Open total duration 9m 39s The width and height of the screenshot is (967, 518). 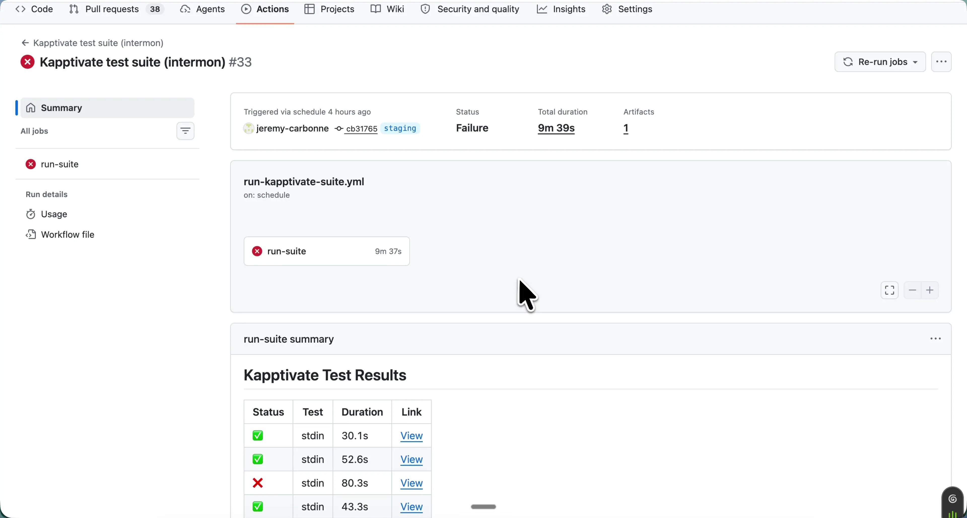pyautogui.click(x=556, y=128)
